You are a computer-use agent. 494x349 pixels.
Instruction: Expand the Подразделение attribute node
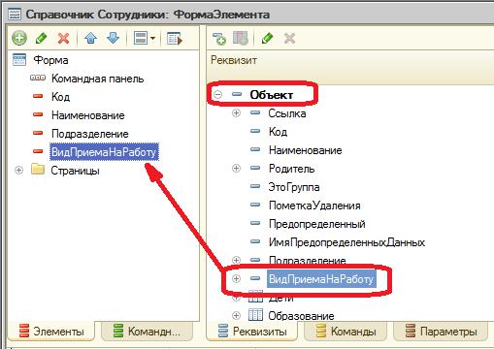pyautogui.click(x=236, y=260)
